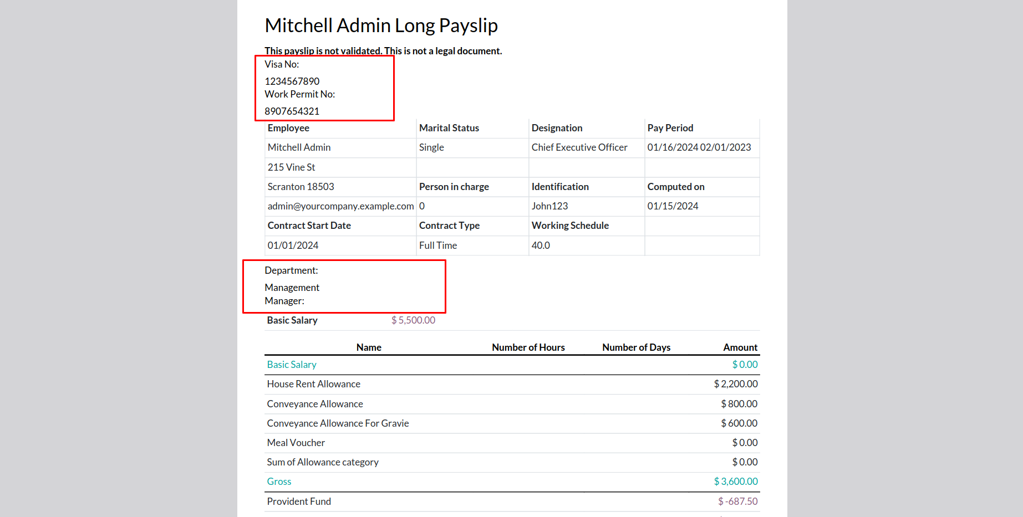Screen dimensions: 1023x517
Task: Select the 'Management' department value
Action: pyautogui.click(x=292, y=288)
